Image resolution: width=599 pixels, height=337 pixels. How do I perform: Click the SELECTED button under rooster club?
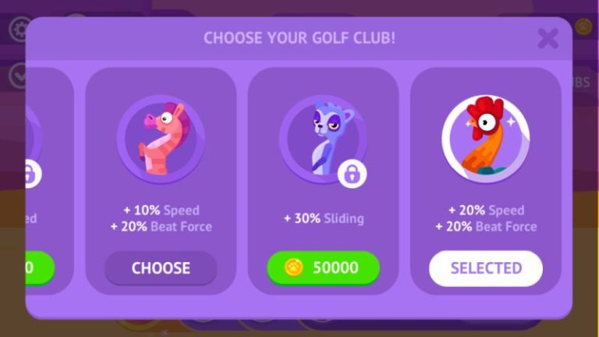486,268
